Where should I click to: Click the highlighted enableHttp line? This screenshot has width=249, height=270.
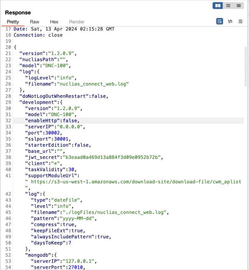(51, 121)
